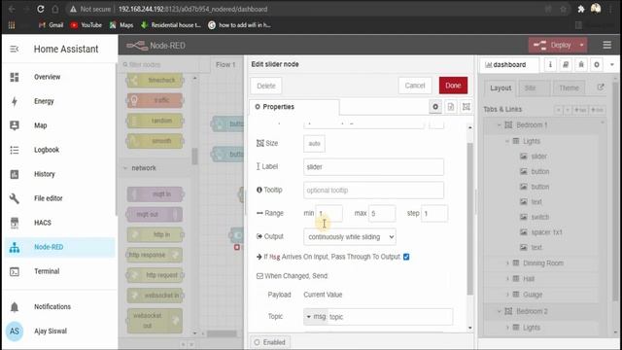Expand Guage group
622x350 pixels.
point(507,295)
